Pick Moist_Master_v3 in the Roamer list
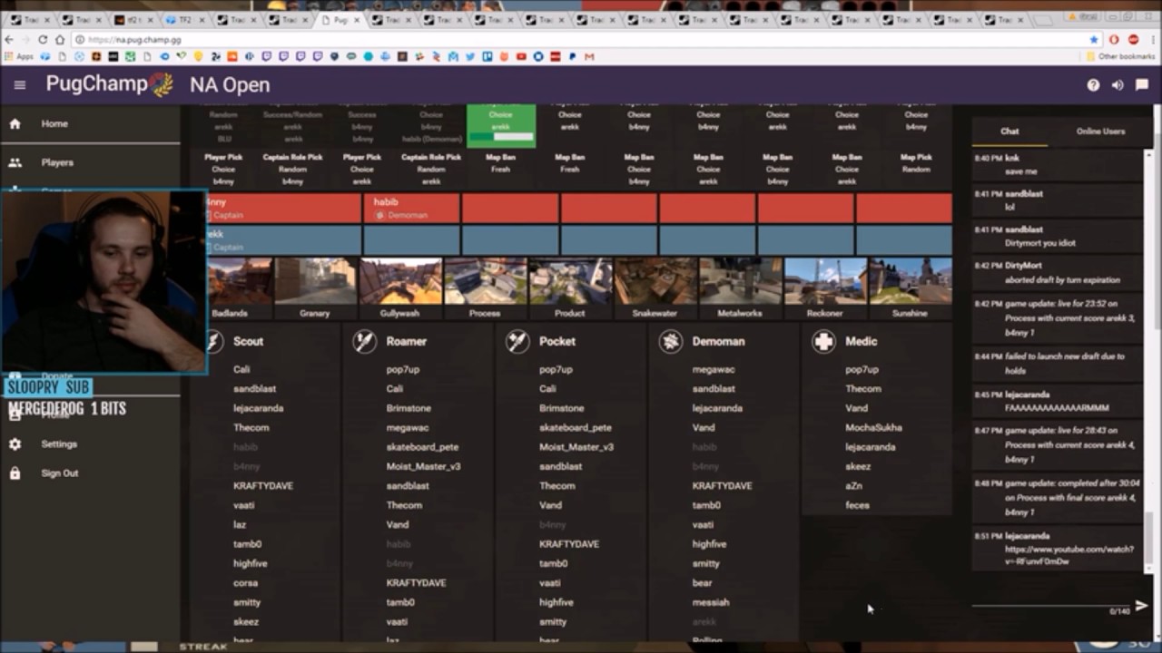The image size is (1162, 653). [x=423, y=467]
